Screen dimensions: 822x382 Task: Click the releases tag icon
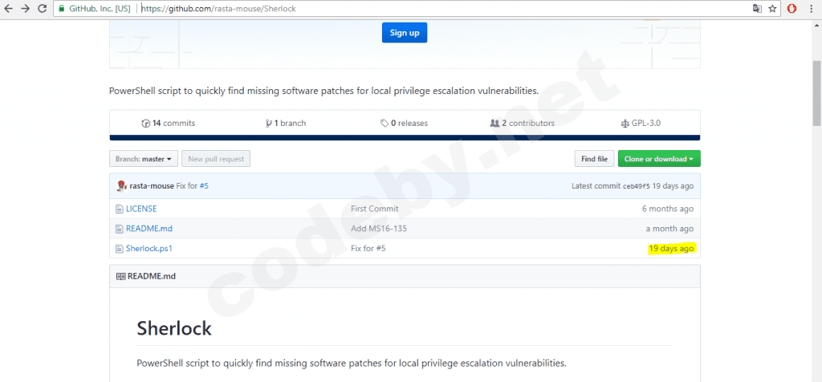click(x=385, y=124)
